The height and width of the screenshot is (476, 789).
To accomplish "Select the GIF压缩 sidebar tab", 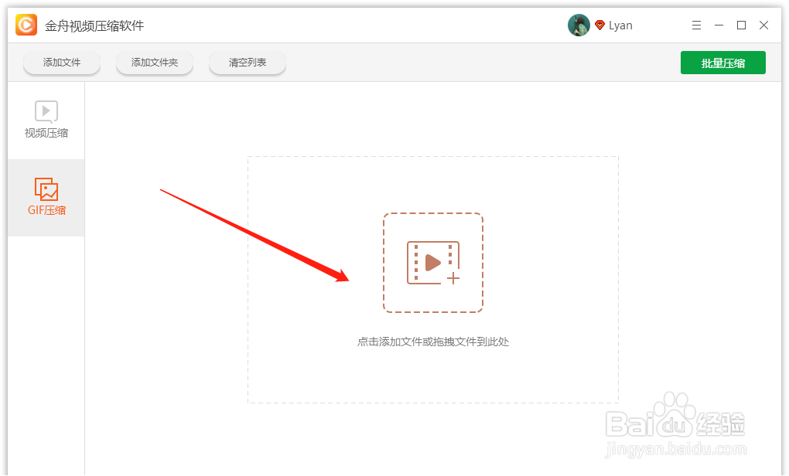I will (x=46, y=198).
